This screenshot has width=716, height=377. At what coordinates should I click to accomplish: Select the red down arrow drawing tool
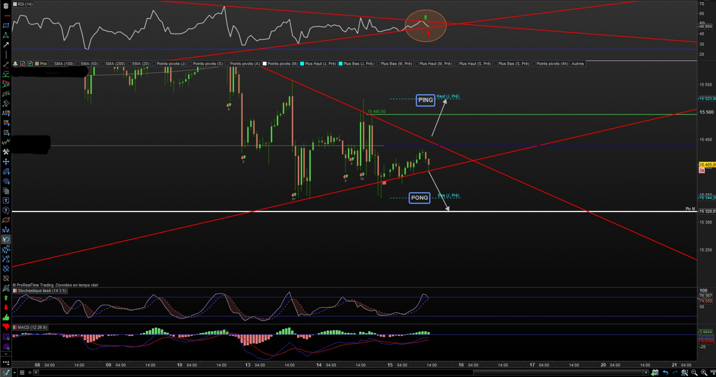coord(6,307)
